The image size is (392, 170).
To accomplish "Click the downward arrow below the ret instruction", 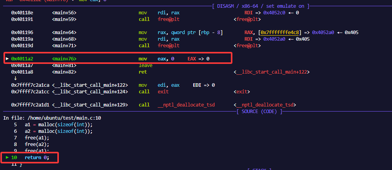I will click(x=15, y=78).
